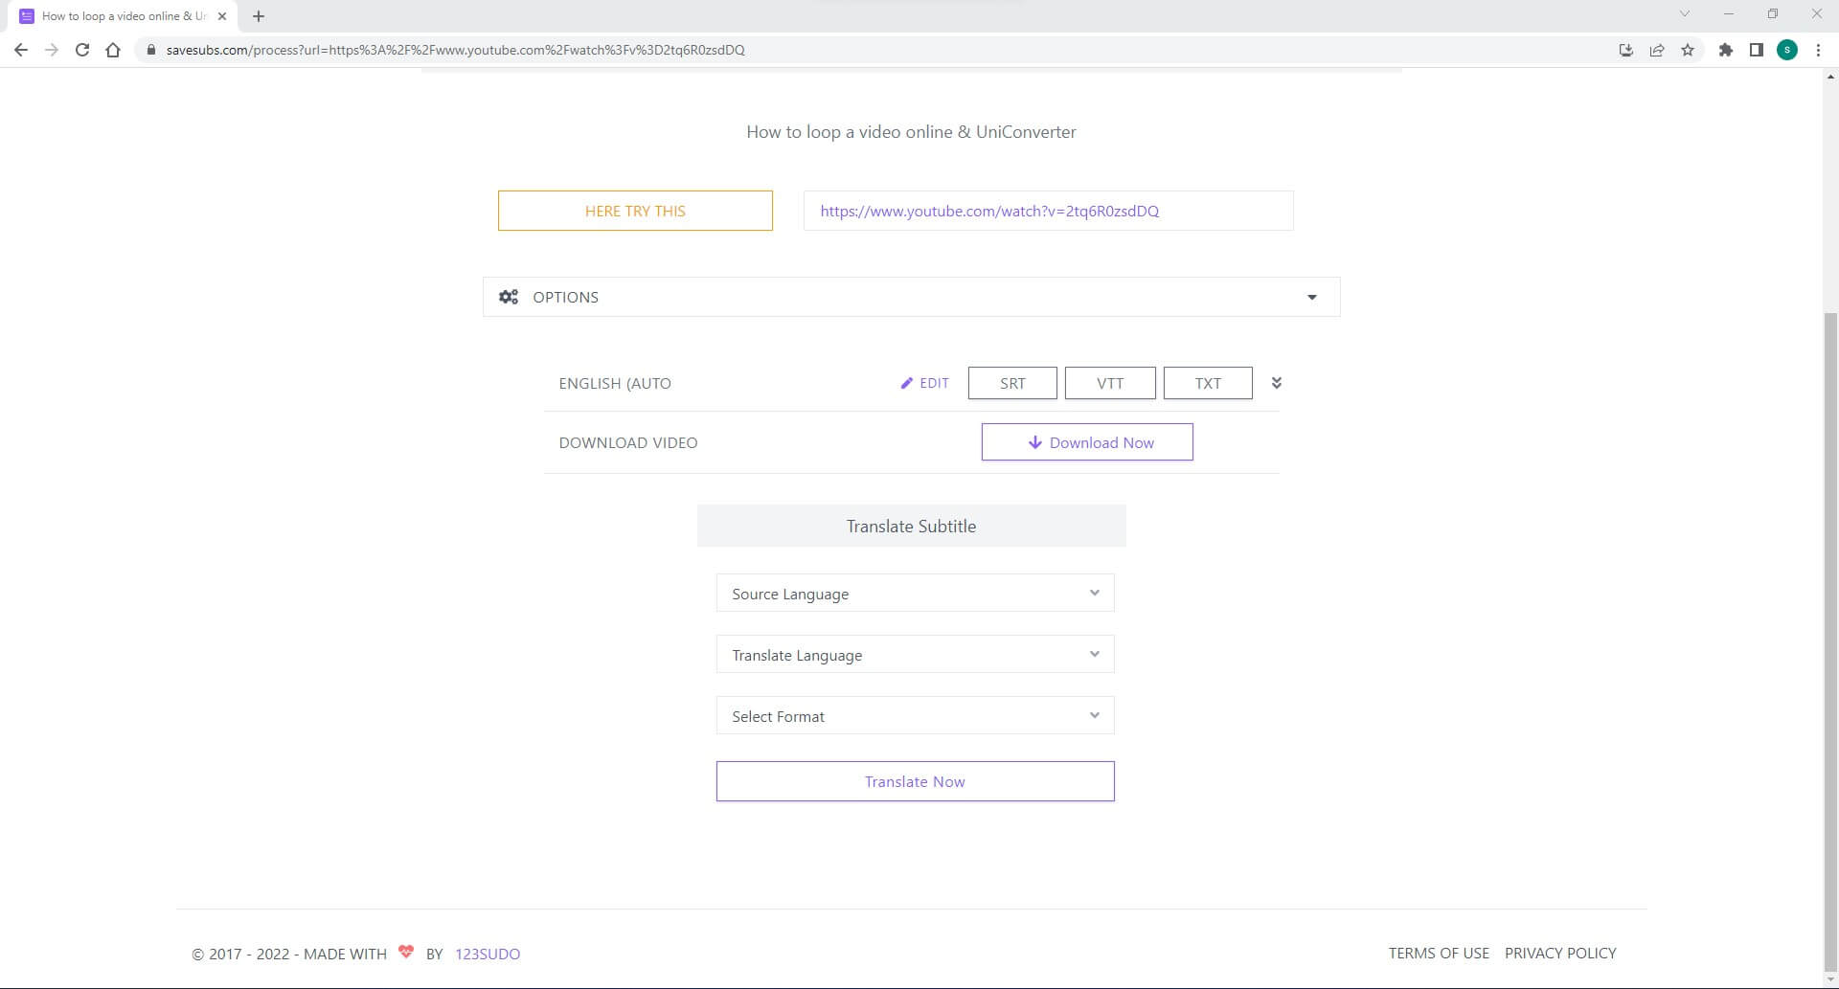This screenshot has width=1839, height=989.
Task: Click the HERE TRY THIS button
Action: [635, 211]
